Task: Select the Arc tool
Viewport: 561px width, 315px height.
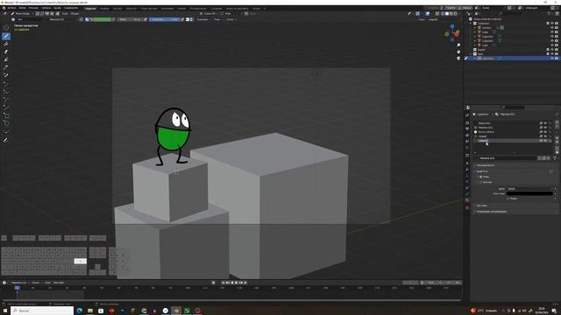Action: pos(6,100)
